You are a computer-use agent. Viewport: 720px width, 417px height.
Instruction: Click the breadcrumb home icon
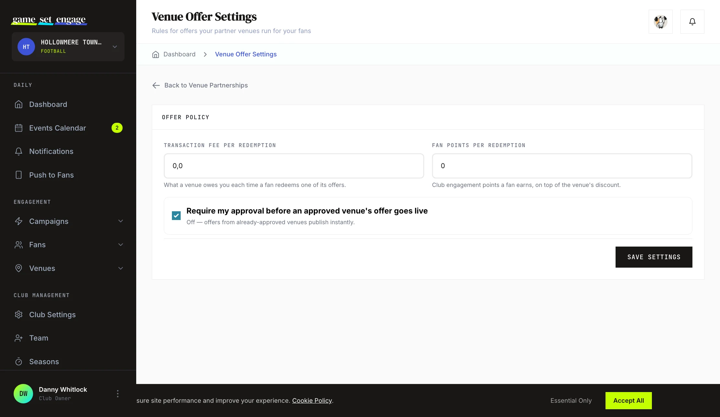[x=156, y=54]
